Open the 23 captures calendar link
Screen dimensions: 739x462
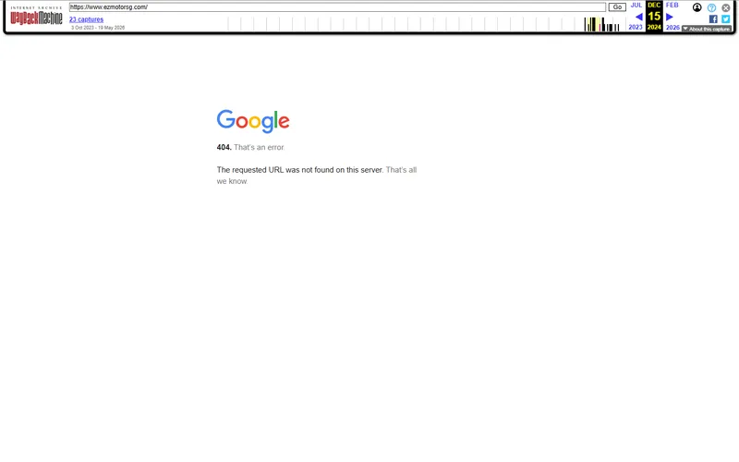[x=86, y=19]
